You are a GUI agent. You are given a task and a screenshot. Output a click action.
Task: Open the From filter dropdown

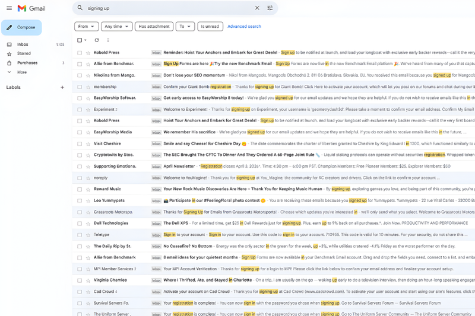pyautogui.click(x=86, y=26)
